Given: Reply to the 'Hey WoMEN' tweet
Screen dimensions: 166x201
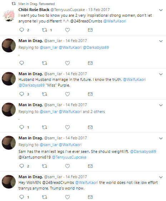Looking at the screenshot, I should (22, 197).
